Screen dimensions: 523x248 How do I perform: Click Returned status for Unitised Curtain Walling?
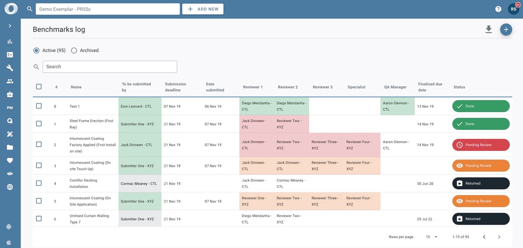(x=481, y=219)
